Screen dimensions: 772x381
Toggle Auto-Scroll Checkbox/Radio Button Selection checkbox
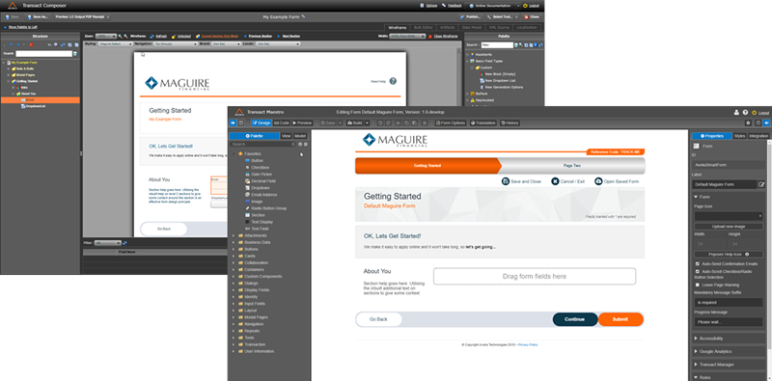coord(697,271)
